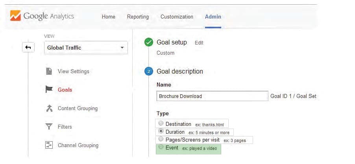Select the Duration radio button
This screenshot has width=355, height=164.
[161, 131]
